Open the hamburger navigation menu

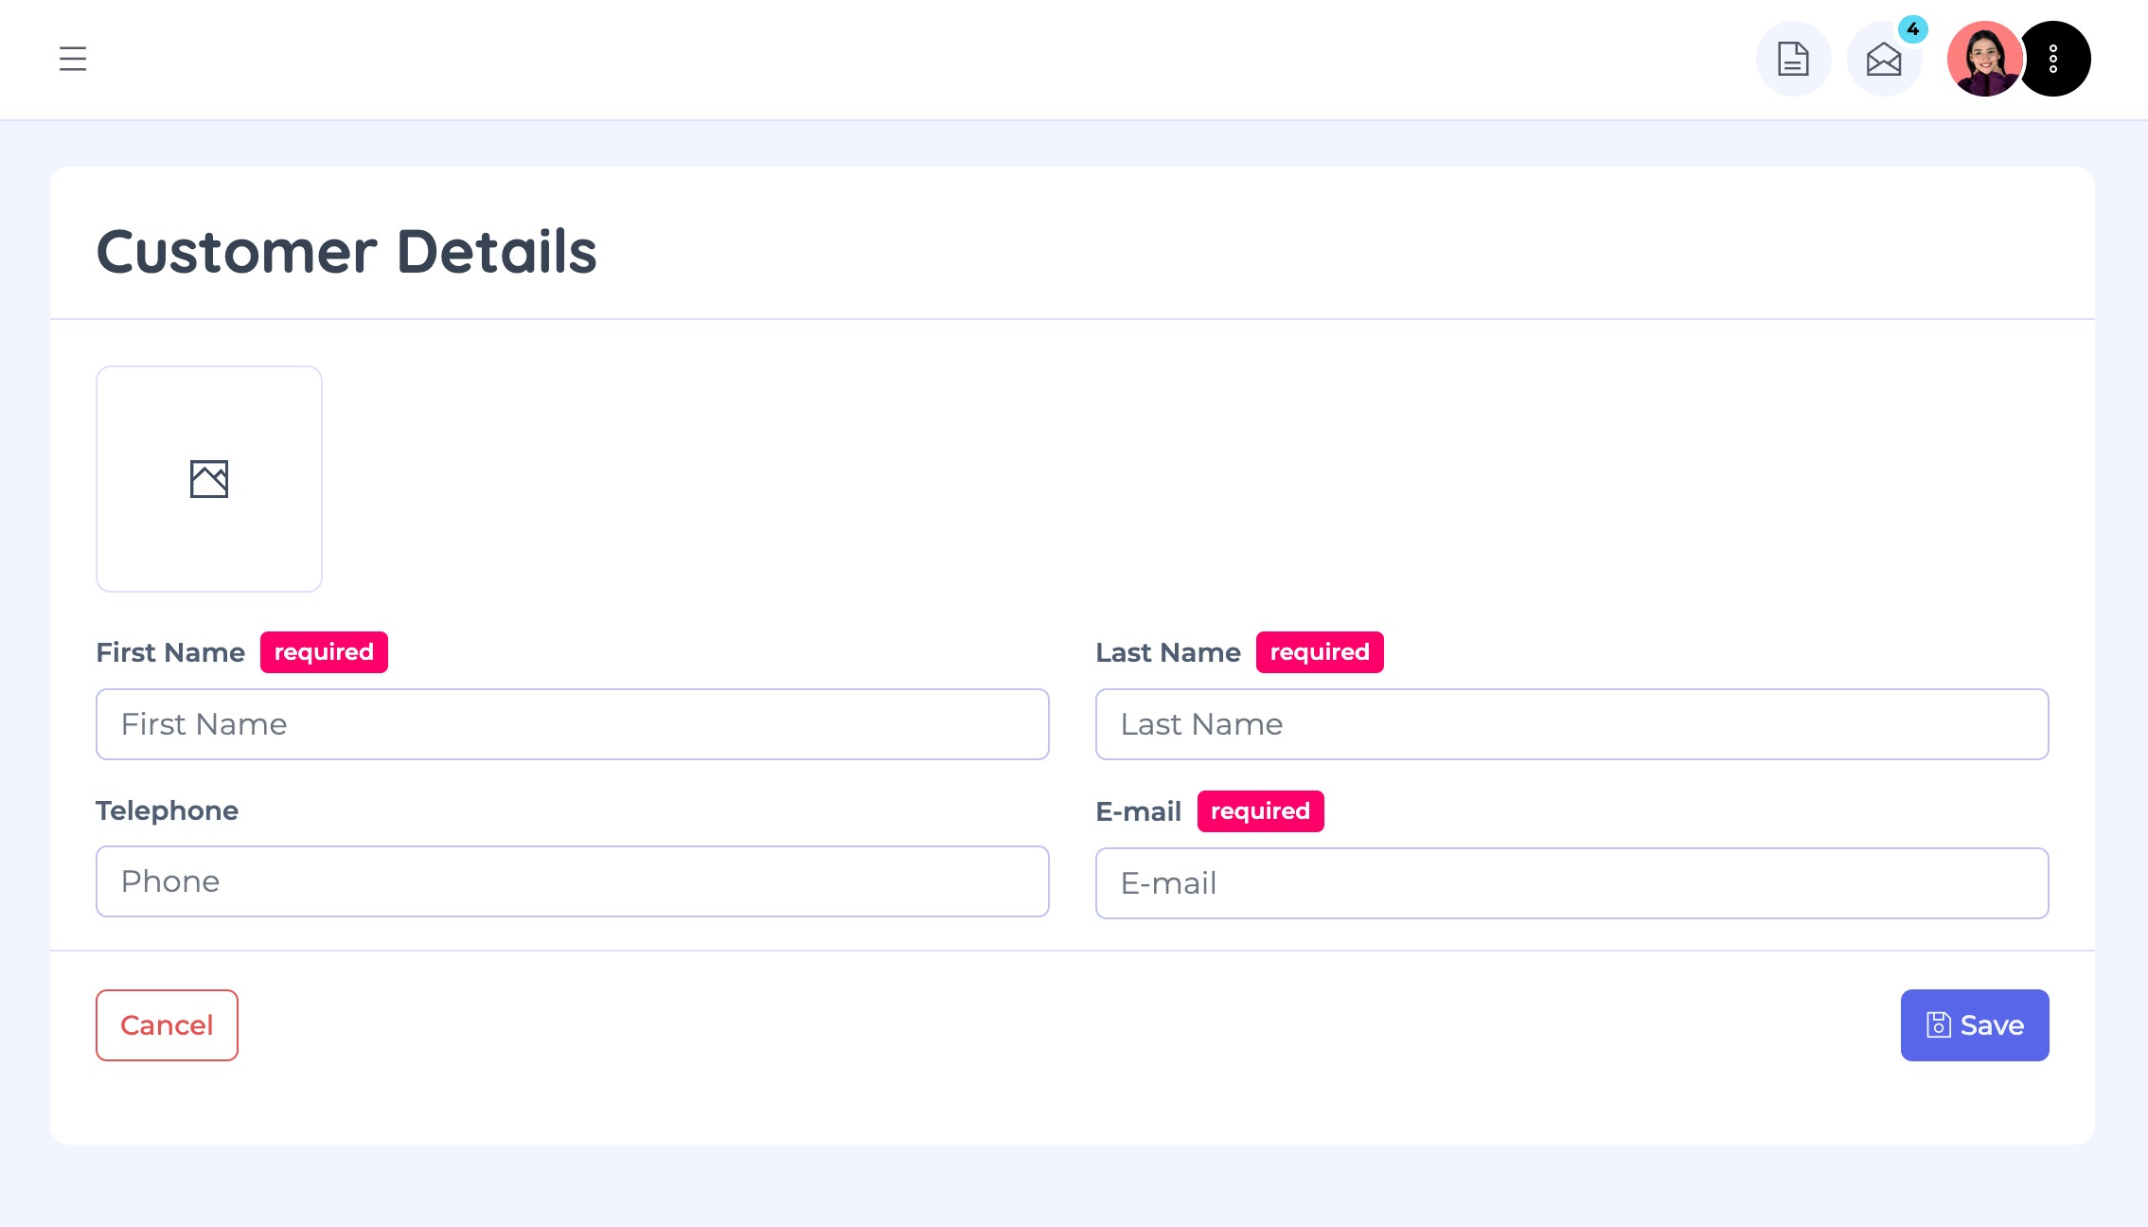point(73,59)
